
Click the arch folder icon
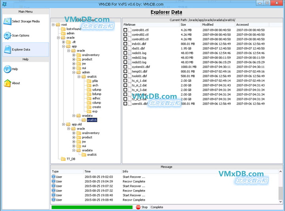[x=89, y=85]
